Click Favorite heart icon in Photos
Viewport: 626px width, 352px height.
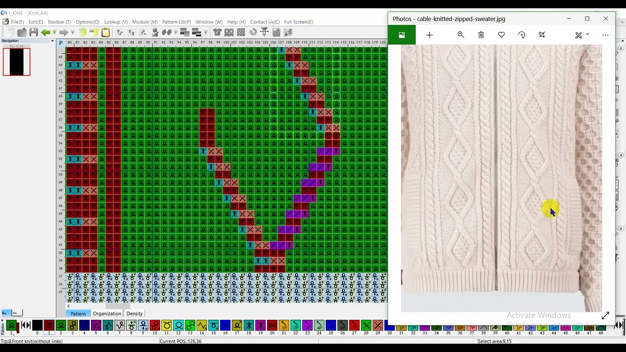501,35
